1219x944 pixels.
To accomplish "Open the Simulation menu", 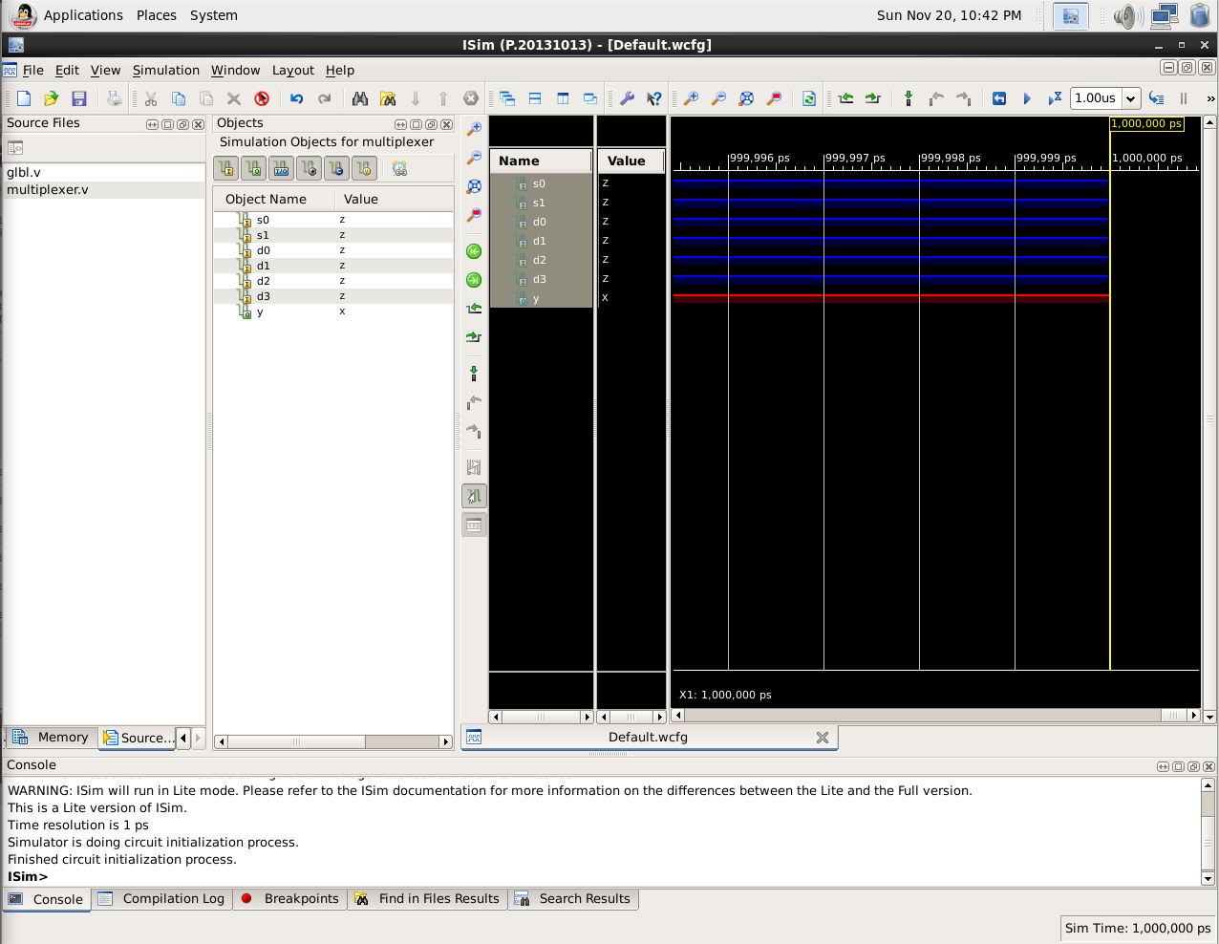I will tap(165, 70).
